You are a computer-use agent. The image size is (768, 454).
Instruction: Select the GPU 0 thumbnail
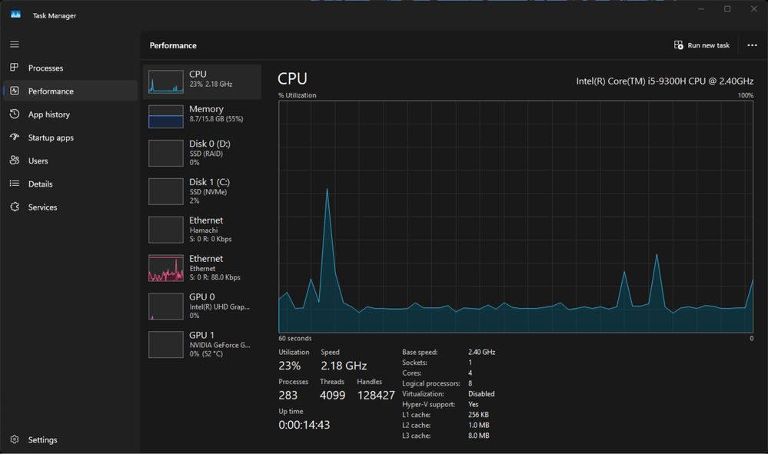[166, 307]
